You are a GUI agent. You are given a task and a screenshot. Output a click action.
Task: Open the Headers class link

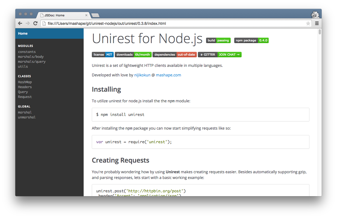25,87
